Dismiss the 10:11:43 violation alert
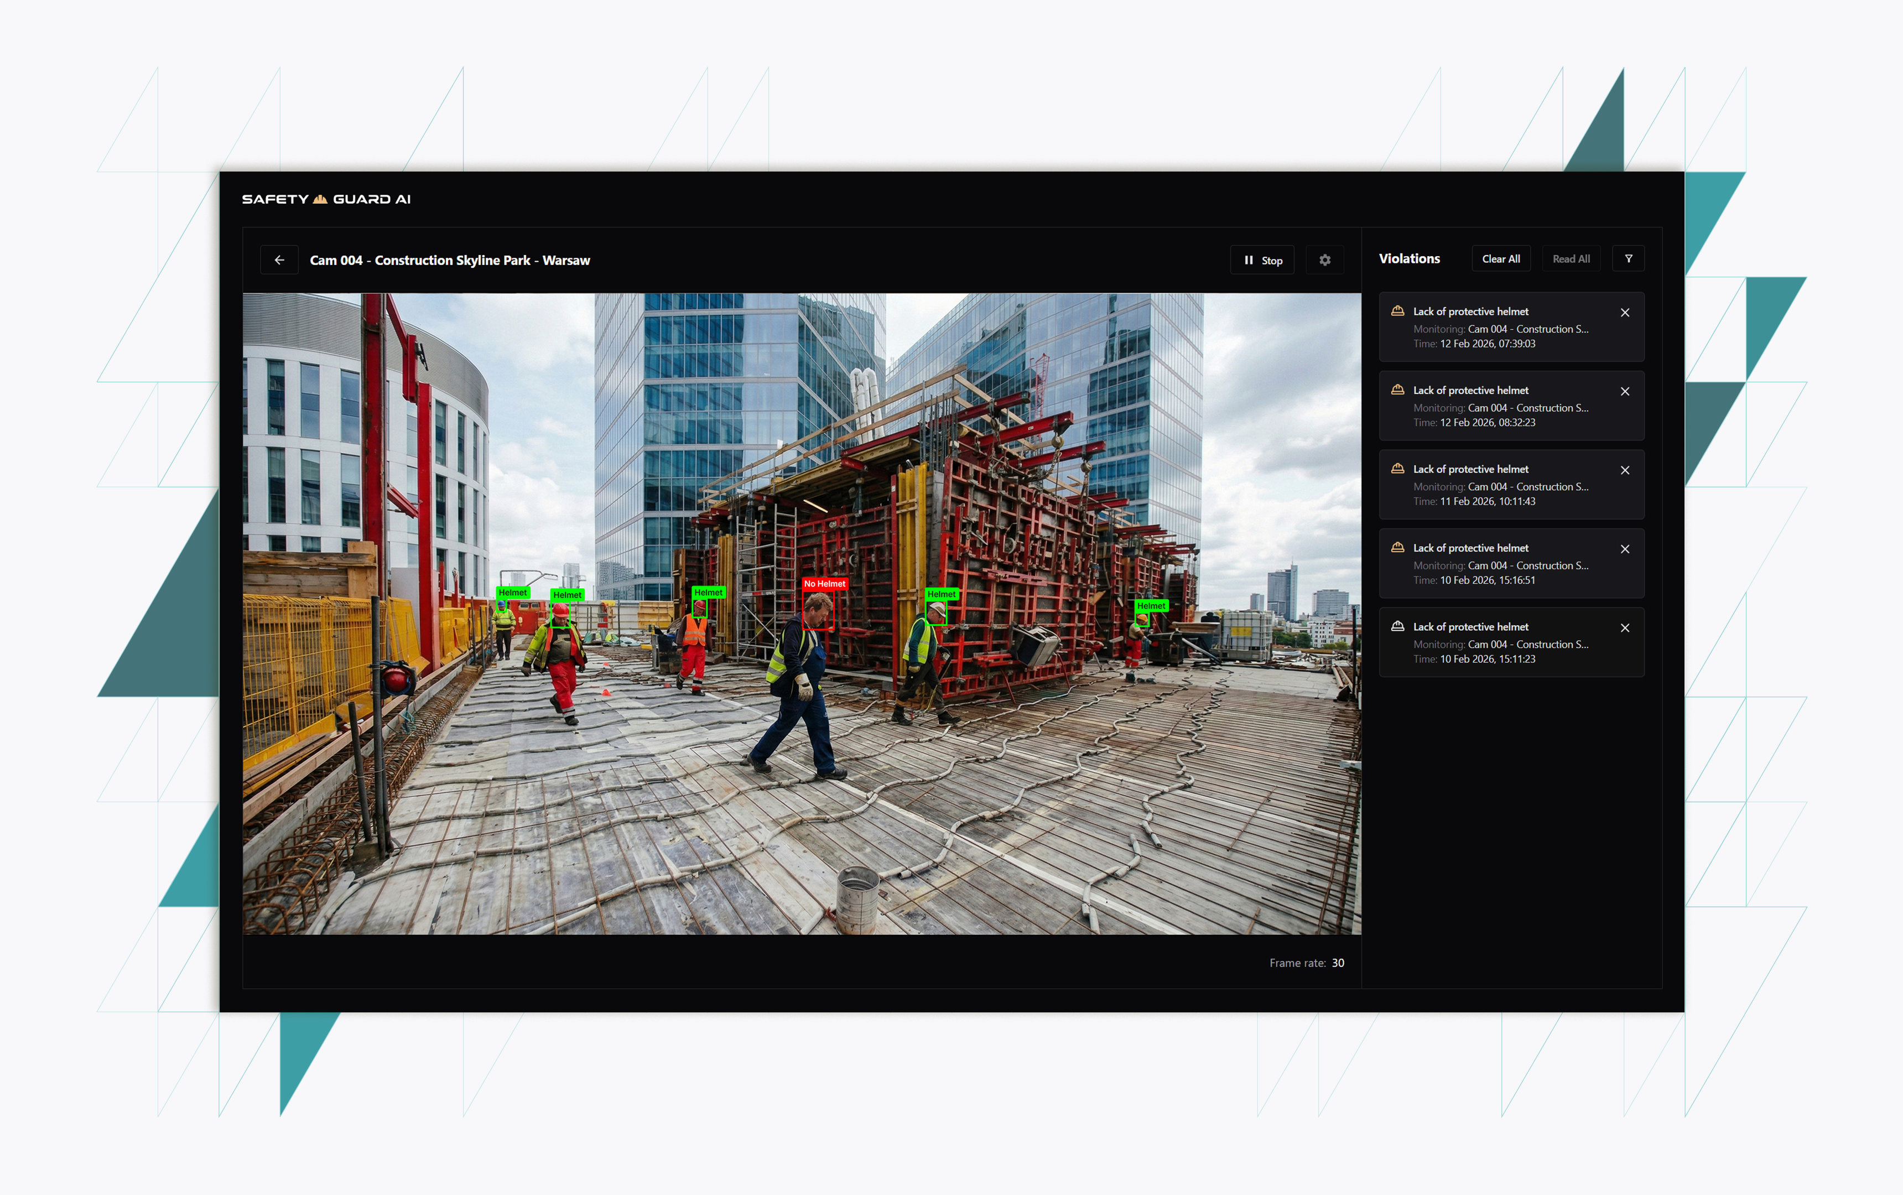The width and height of the screenshot is (1903, 1195). (1625, 471)
